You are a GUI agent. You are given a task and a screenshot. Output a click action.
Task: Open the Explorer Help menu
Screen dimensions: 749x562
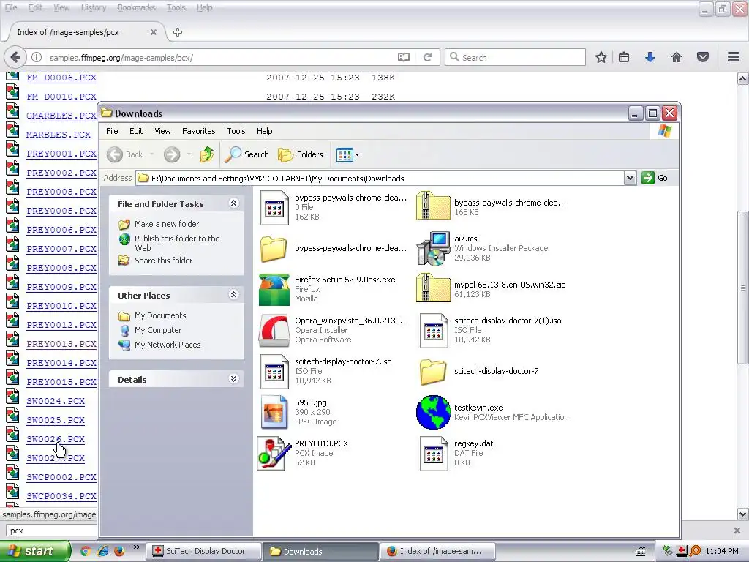[x=264, y=131]
